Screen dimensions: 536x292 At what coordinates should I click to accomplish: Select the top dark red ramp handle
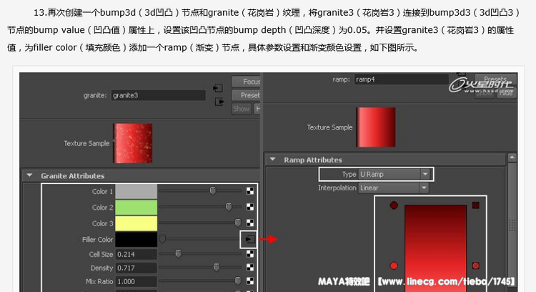(x=394, y=205)
